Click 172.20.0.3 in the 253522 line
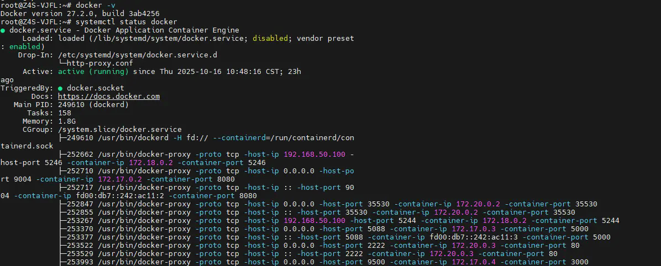661x266 pixels. tap(474, 246)
